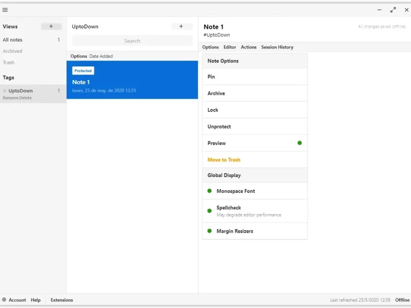Click All changes saved status text

tap(382, 27)
